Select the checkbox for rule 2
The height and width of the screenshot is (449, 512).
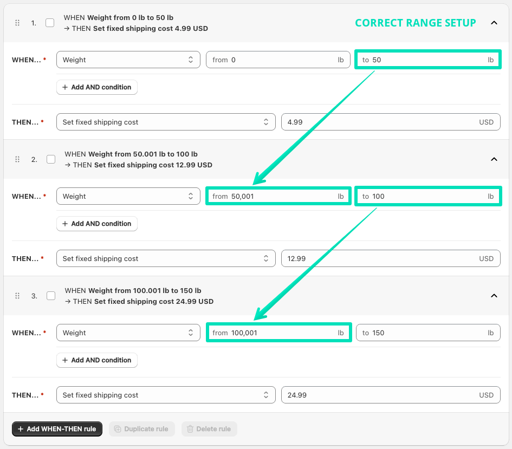pyautogui.click(x=51, y=159)
